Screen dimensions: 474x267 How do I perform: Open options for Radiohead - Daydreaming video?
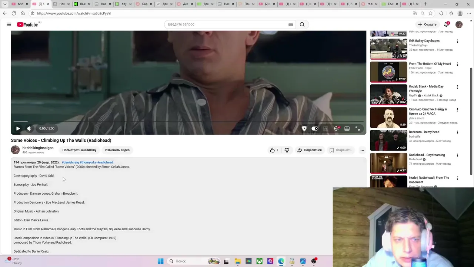pyautogui.click(x=457, y=155)
